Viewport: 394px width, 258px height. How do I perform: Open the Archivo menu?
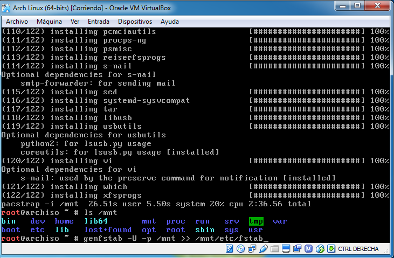pyautogui.click(x=17, y=22)
